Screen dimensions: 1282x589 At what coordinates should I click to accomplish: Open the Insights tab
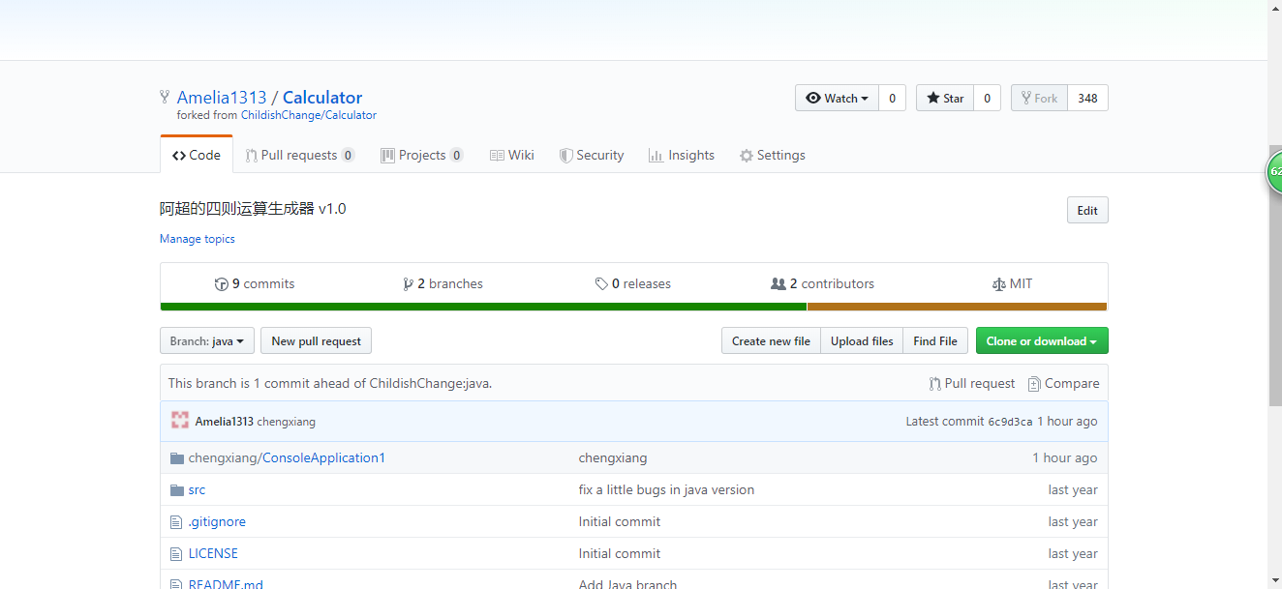coord(682,155)
